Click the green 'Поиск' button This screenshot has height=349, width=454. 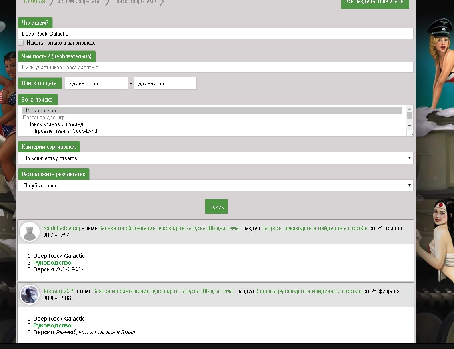click(x=216, y=207)
